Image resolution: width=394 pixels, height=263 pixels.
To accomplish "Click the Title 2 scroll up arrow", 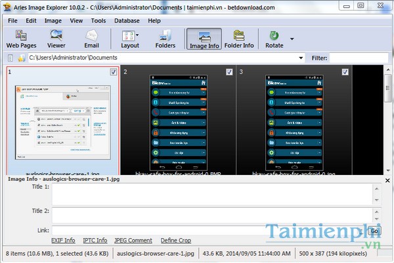I will 377,212.
